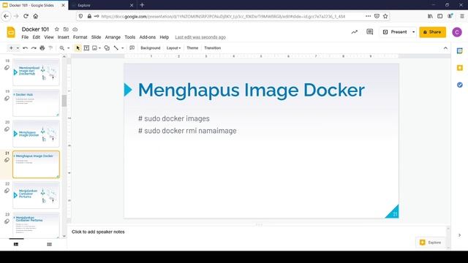Click the text '# sudo docker rmi namaimage'
This screenshot has height=263, width=468.
(187, 131)
